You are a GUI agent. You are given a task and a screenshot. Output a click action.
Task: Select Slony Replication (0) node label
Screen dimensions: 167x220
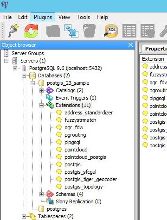pos(78,201)
